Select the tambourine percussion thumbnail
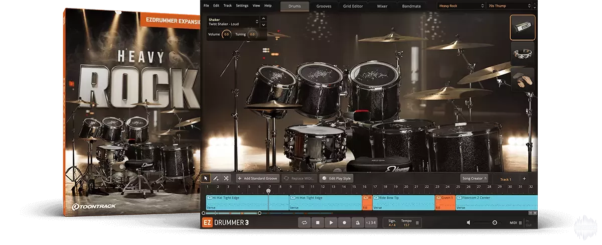 (522, 53)
